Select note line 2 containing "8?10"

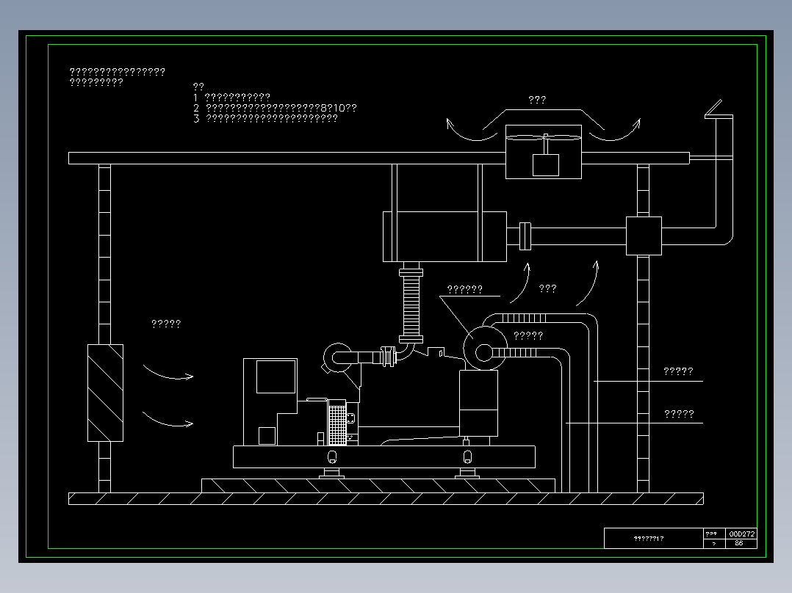[275, 108]
